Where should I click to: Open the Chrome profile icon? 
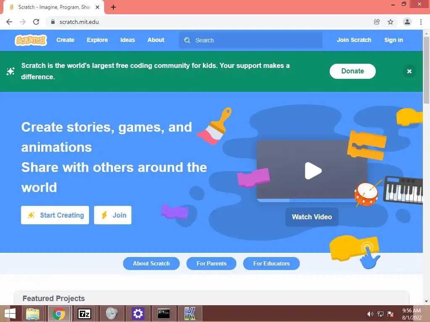(407, 22)
